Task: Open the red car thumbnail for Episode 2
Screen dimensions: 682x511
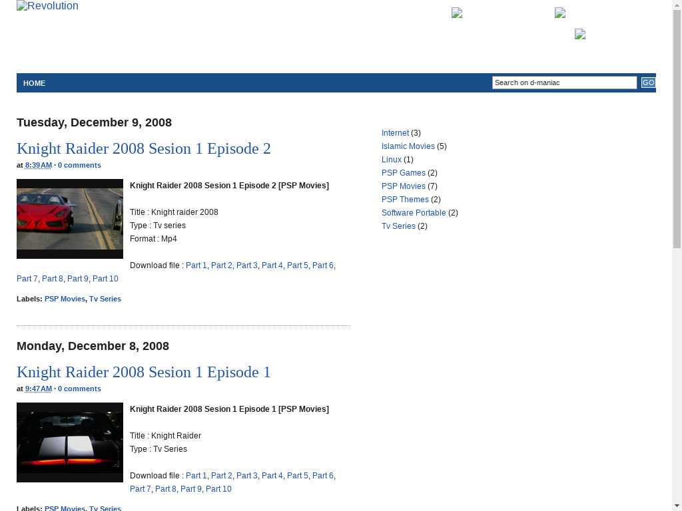Action: pyautogui.click(x=70, y=219)
